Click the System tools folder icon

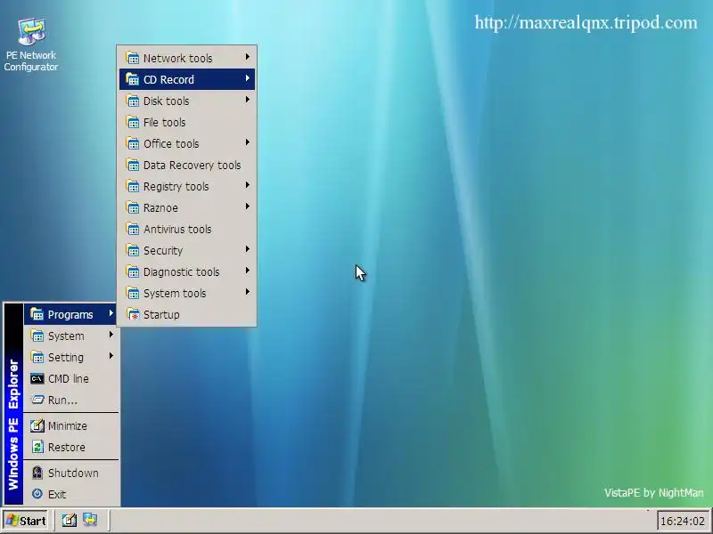click(132, 293)
